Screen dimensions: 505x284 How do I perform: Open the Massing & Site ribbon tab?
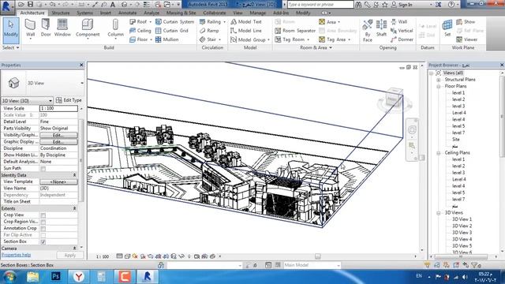(181, 13)
